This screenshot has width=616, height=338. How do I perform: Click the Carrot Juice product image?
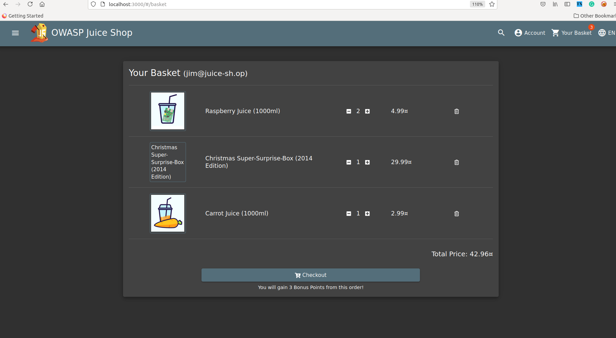(x=168, y=213)
